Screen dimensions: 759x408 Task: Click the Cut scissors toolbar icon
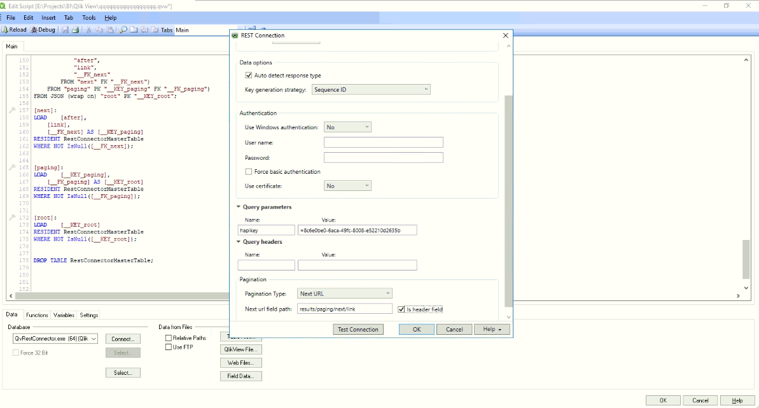coord(89,30)
